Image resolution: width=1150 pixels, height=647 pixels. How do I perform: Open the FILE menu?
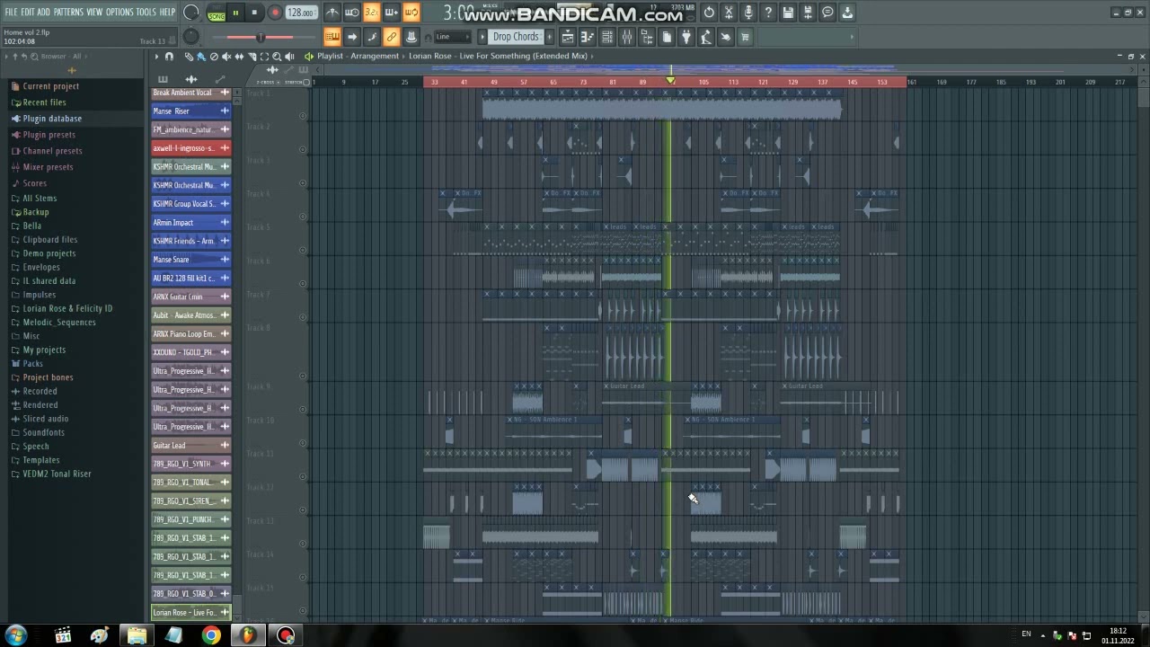click(11, 12)
